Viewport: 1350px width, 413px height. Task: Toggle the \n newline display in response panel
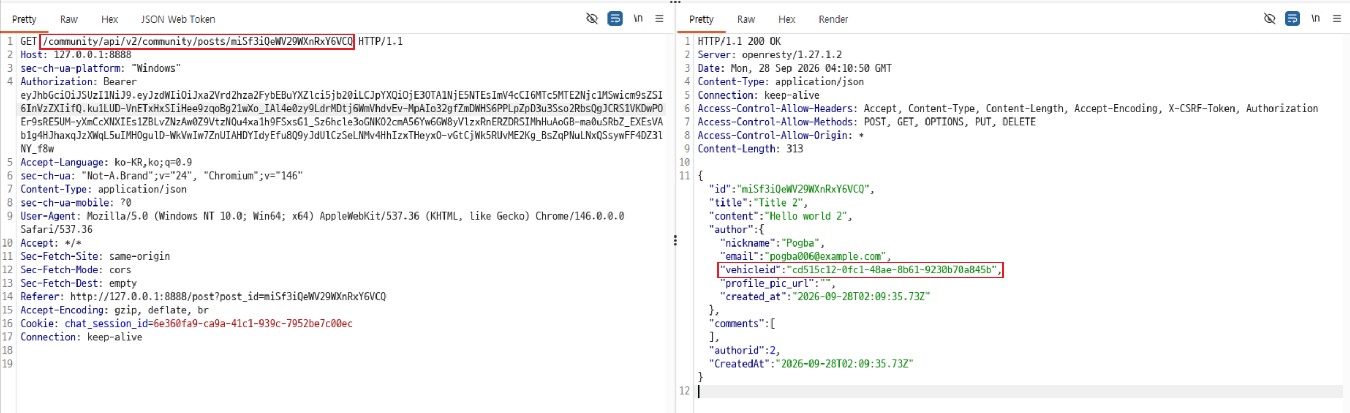pos(1316,19)
